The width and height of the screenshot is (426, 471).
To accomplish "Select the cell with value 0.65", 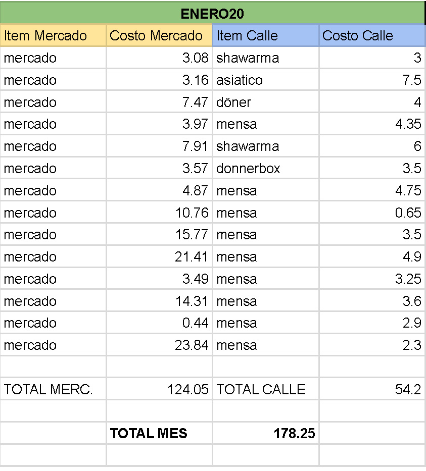I will pos(372,213).
